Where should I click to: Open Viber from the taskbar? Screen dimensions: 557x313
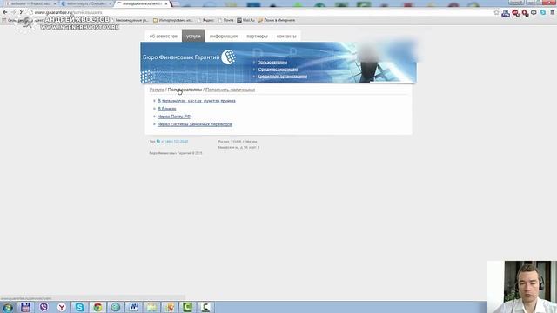pos(44,307)
